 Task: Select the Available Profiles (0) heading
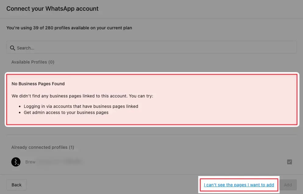click(x=33, y=62)
